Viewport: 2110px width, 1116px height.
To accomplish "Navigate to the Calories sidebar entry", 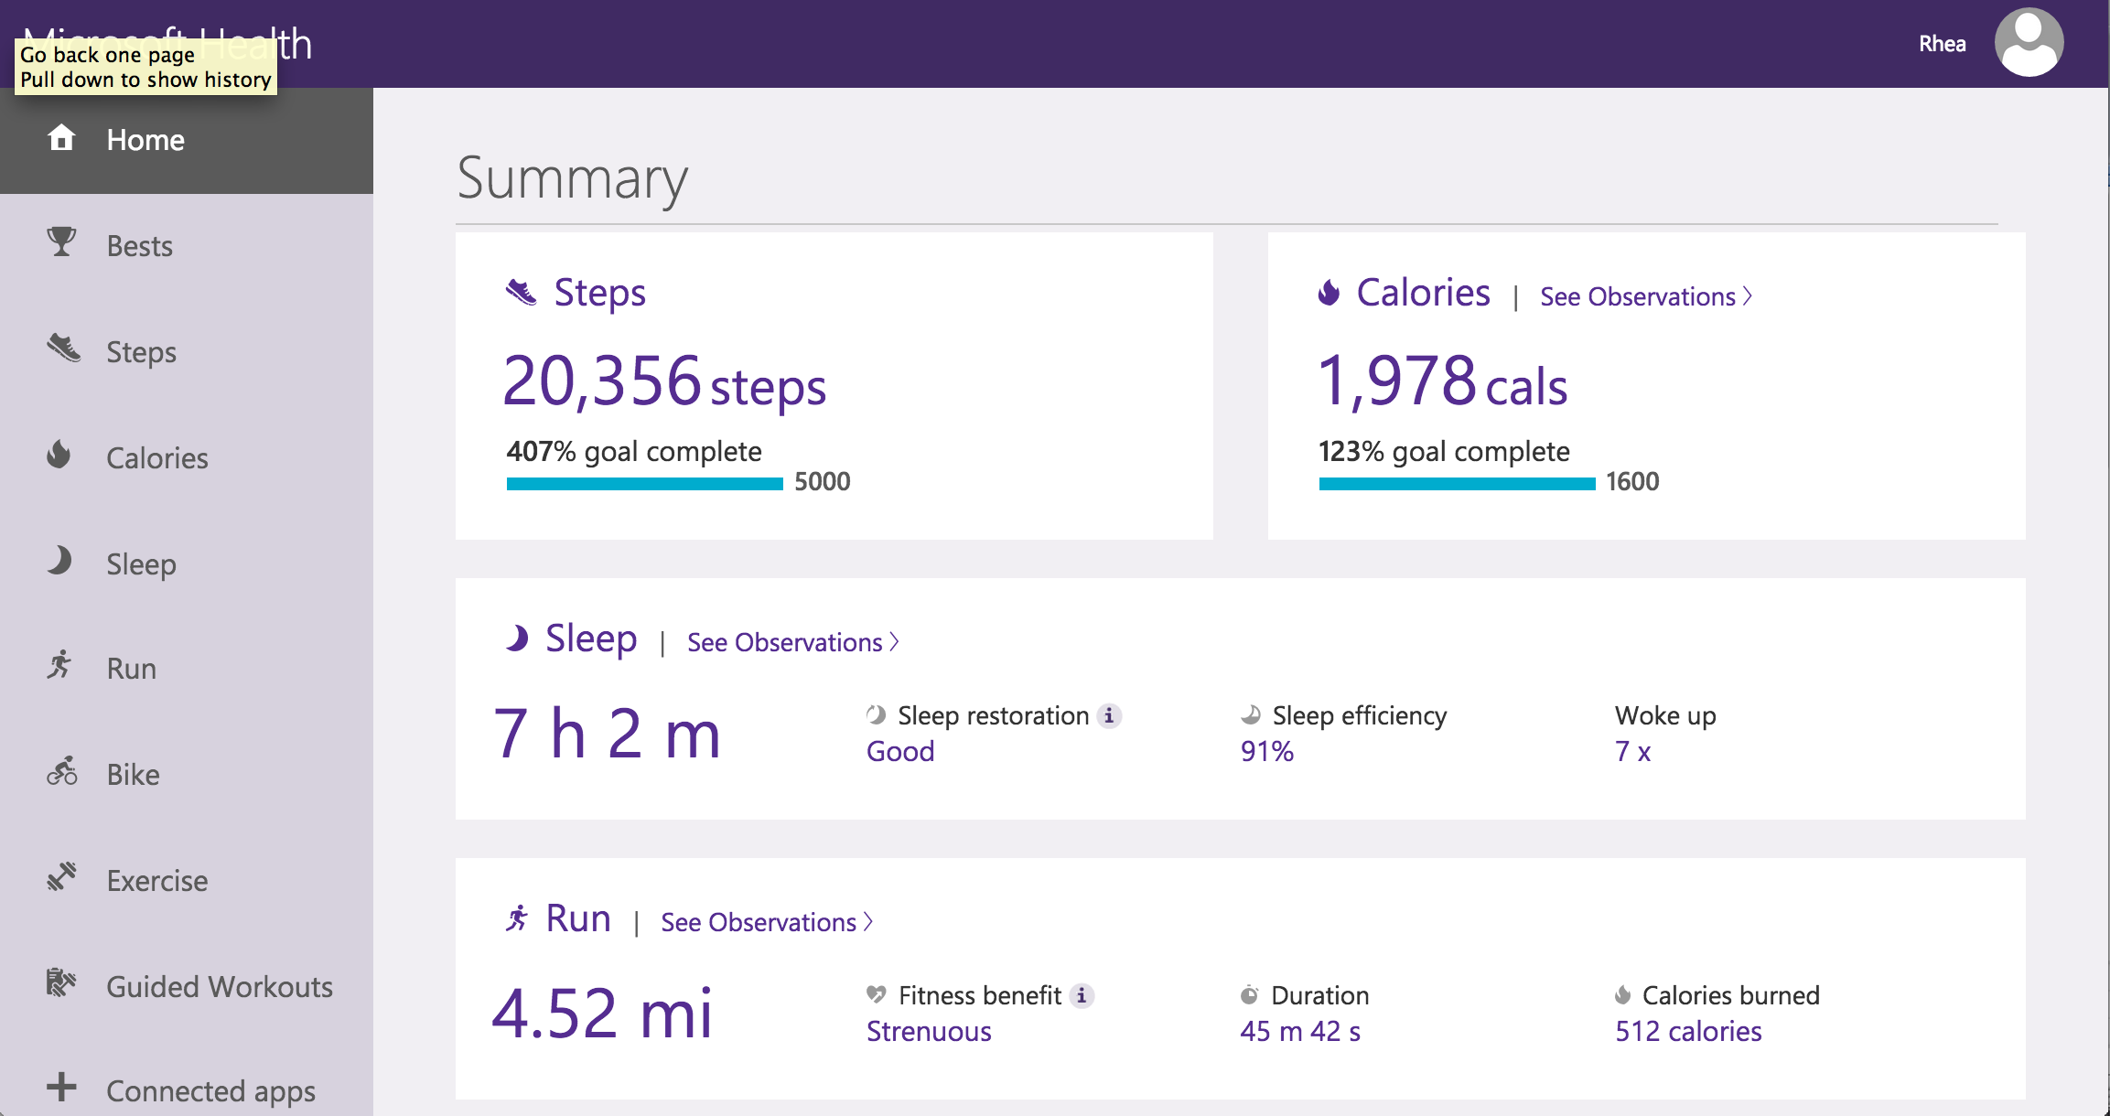I will (x=157, y=457).
